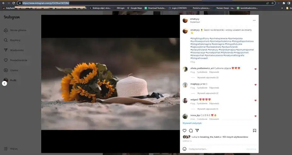292x155 pixels.
Task: Click zmatrycy avatar in post header
Action: click(185, 20)
